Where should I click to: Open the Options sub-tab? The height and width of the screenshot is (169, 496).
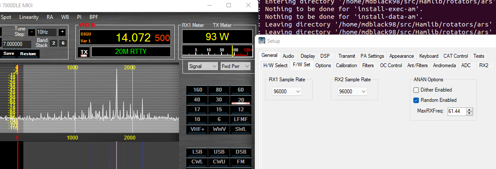[323, 65]
